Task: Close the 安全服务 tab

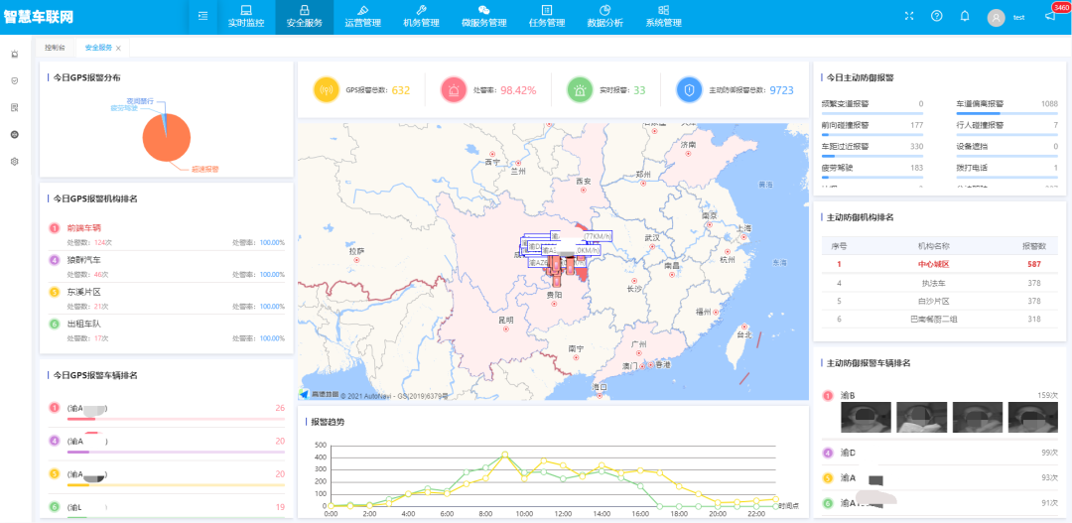Action: (x=118, y=48)
